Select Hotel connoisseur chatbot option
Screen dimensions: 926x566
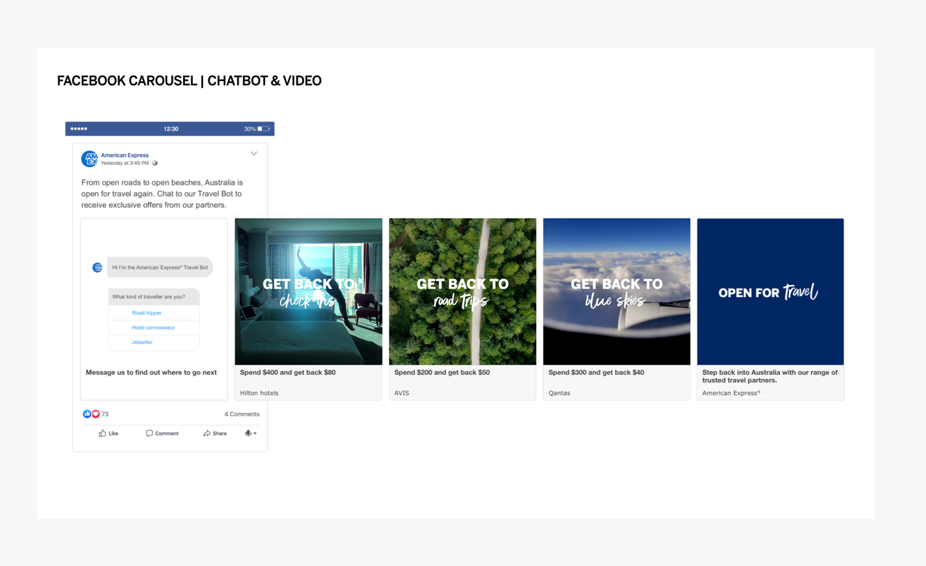point(153,327)
